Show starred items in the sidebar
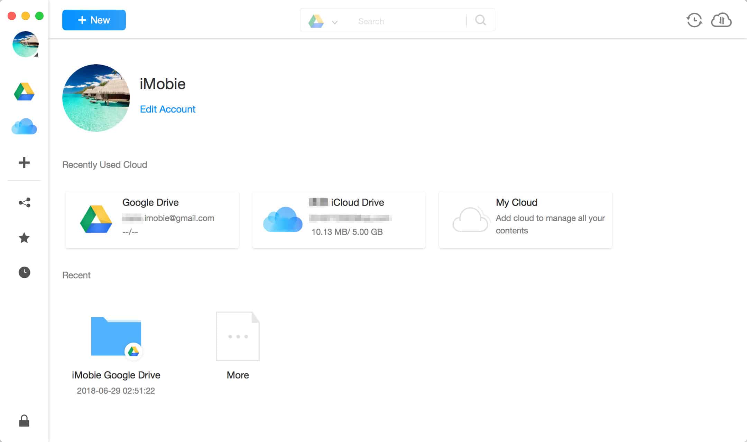Screen dimensions: 747x442 pyautogui.click(x=24, y=238)
